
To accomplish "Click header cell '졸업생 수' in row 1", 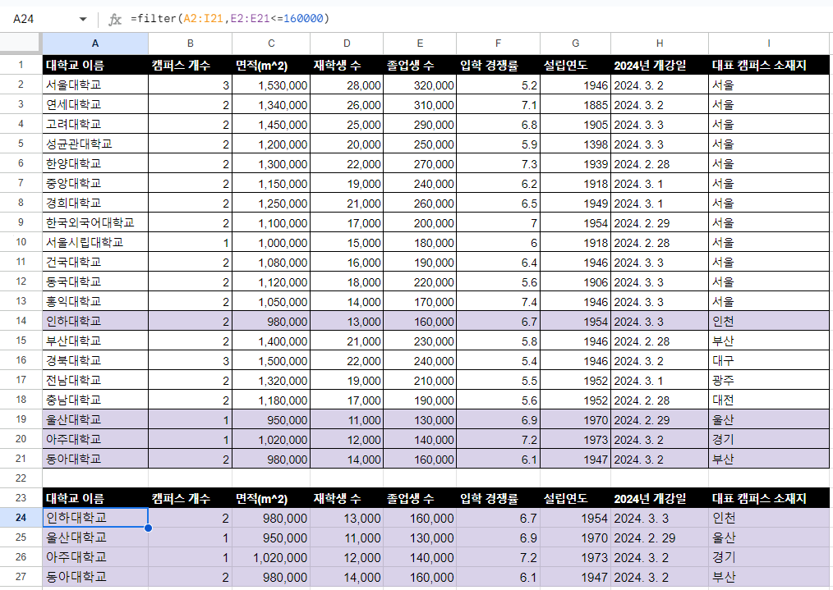I will click(420, 66).
